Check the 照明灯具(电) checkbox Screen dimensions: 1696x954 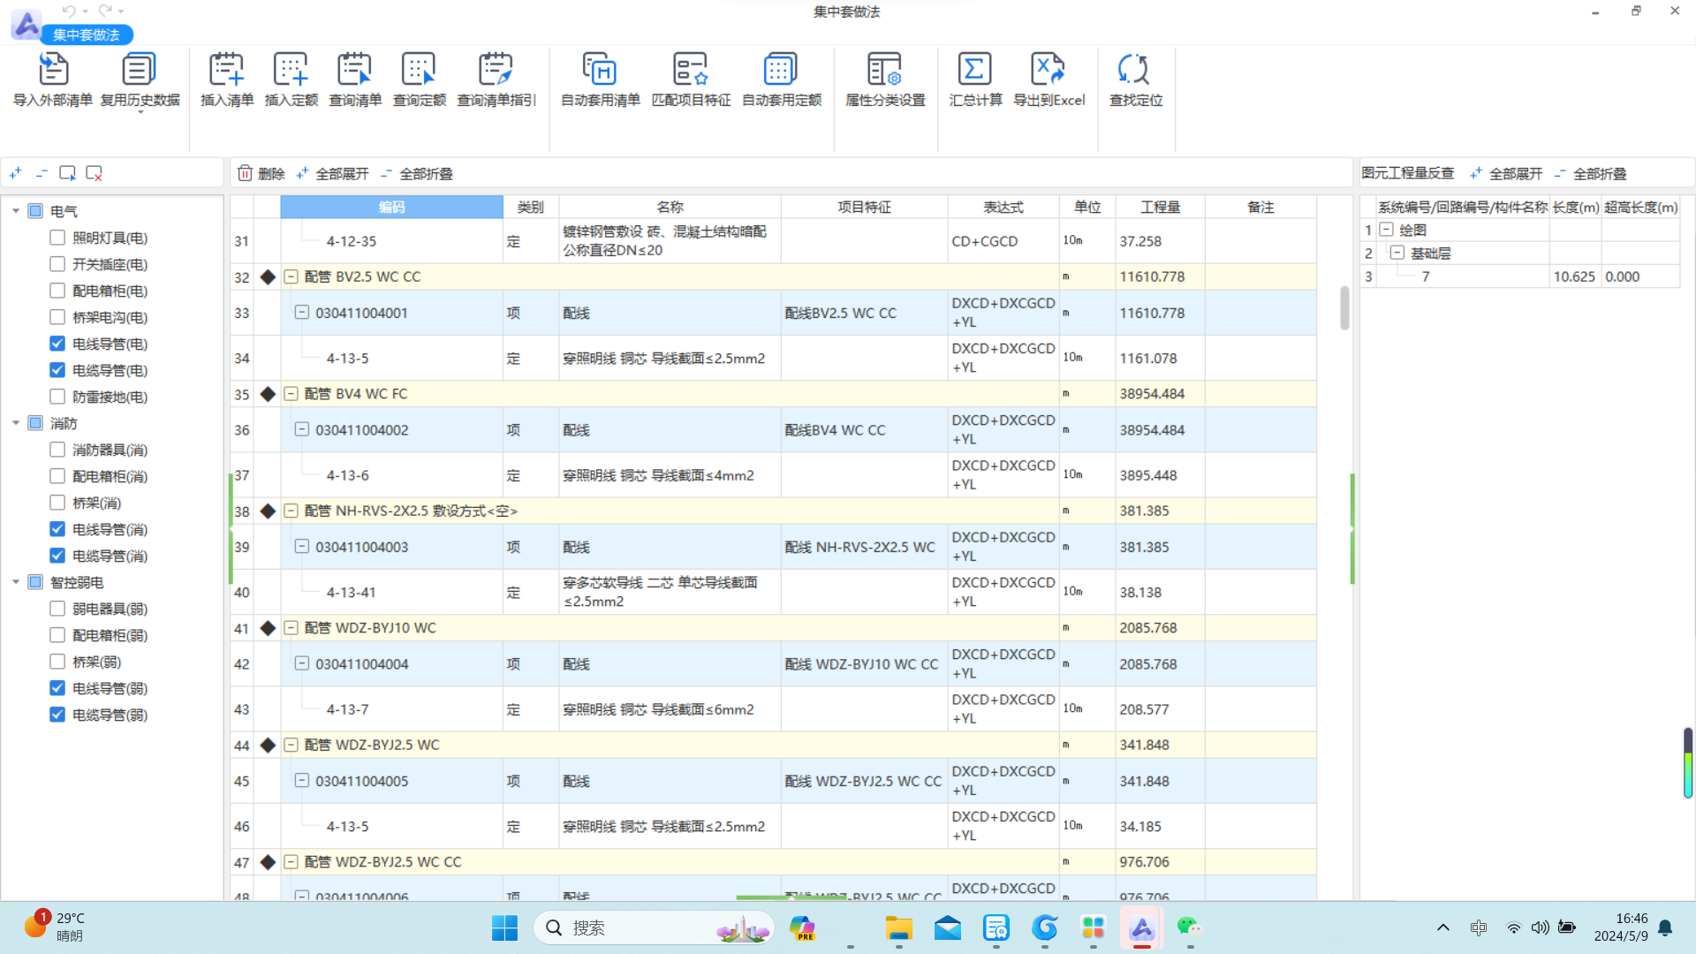pyautogui.click(x=57, y=238)
